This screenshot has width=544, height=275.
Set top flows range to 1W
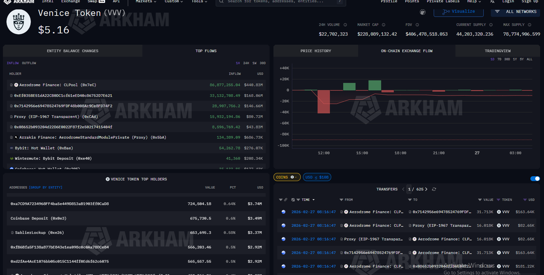(x=254, y=63)
